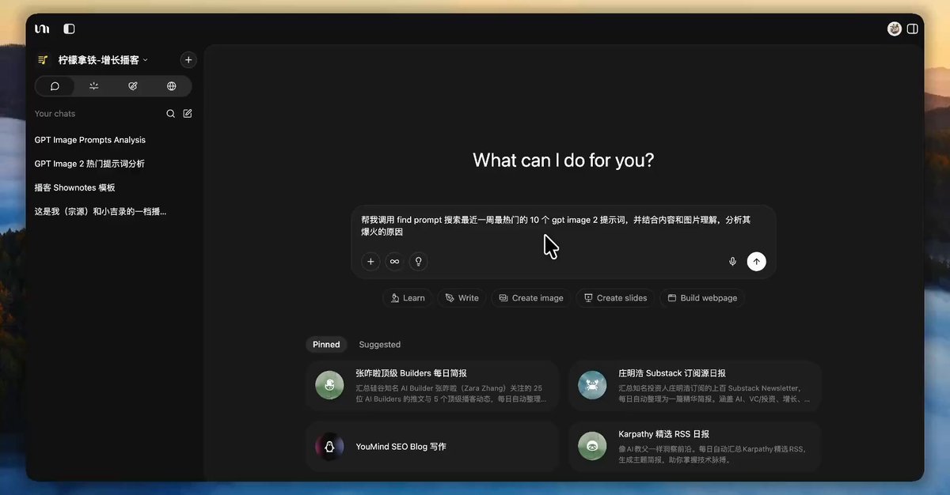Toggle the left sidebar panel icon
Image resolution: width=950 pixels, height=495 pixels.
pos(69,28)
